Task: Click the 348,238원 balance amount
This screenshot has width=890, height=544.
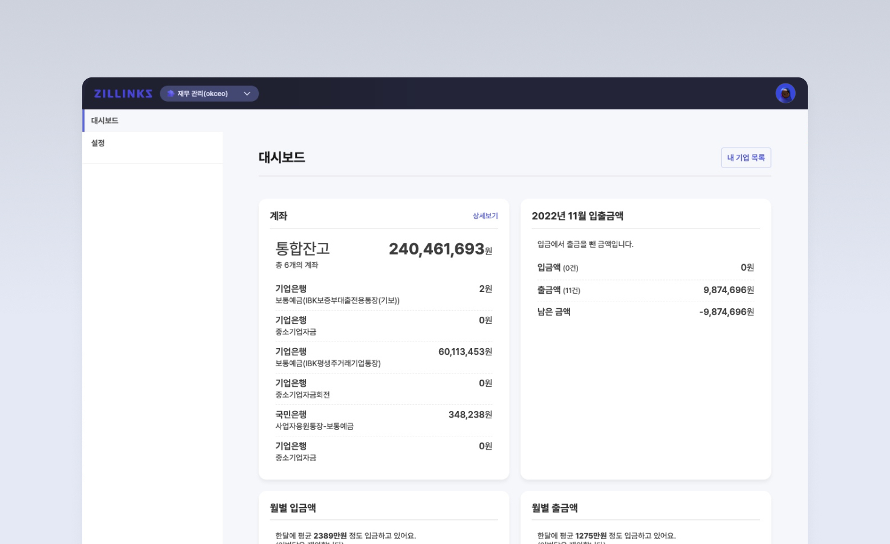Action: coord(470,415)
